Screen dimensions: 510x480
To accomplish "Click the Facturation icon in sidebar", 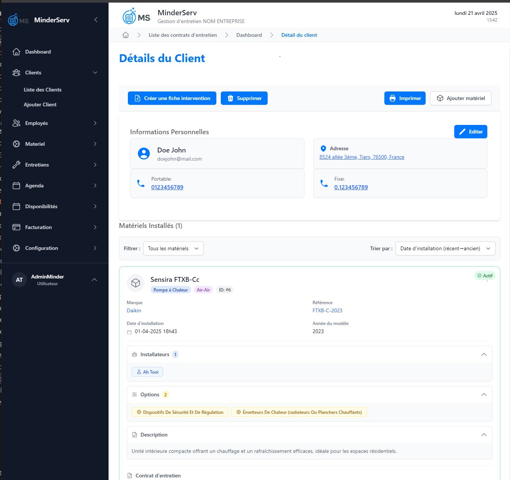I will click(x=16, y=227).
